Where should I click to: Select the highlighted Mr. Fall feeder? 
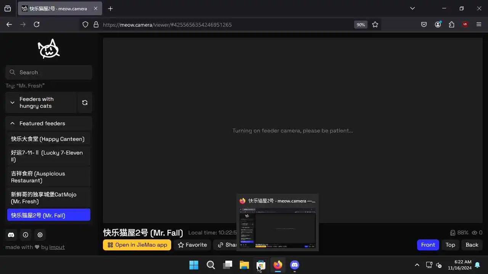pyautogui.click(x=49, y=215)
